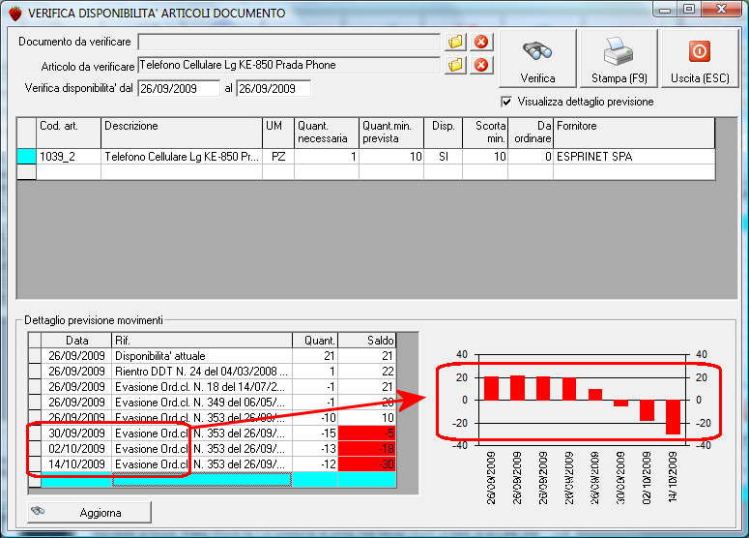This screenshot has width=749, height=538.
Task: Click the Aggiorna button
Action: (89, 512)
